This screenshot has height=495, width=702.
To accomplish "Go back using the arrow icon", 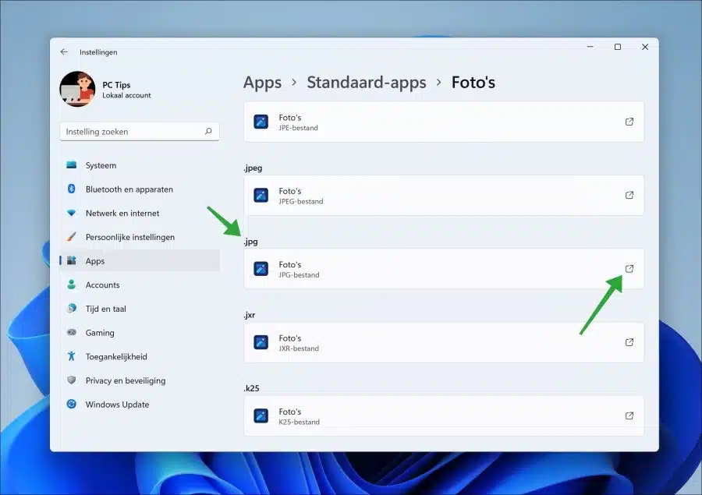I will click(64, 52).
